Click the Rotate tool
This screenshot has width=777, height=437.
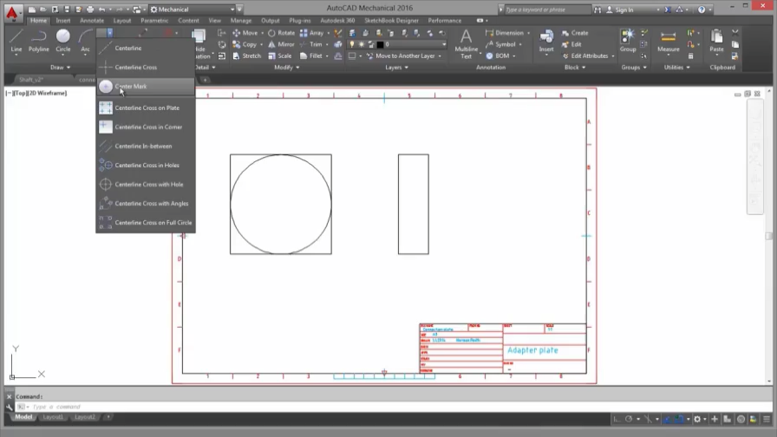pyautogui.click(x=281, y=33)
